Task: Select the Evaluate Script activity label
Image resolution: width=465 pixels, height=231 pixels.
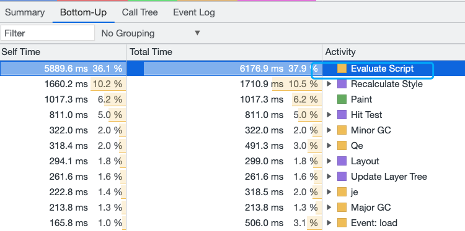Action: (x=382, y=69)
